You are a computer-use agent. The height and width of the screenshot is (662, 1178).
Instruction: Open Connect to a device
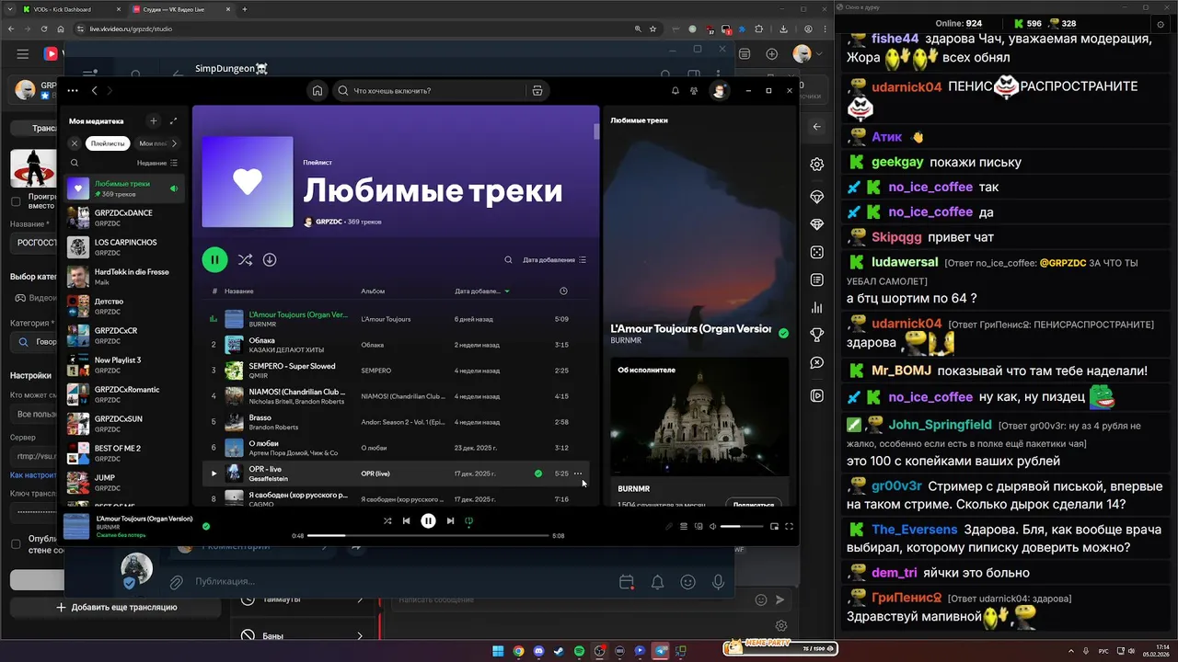point(699,526)
